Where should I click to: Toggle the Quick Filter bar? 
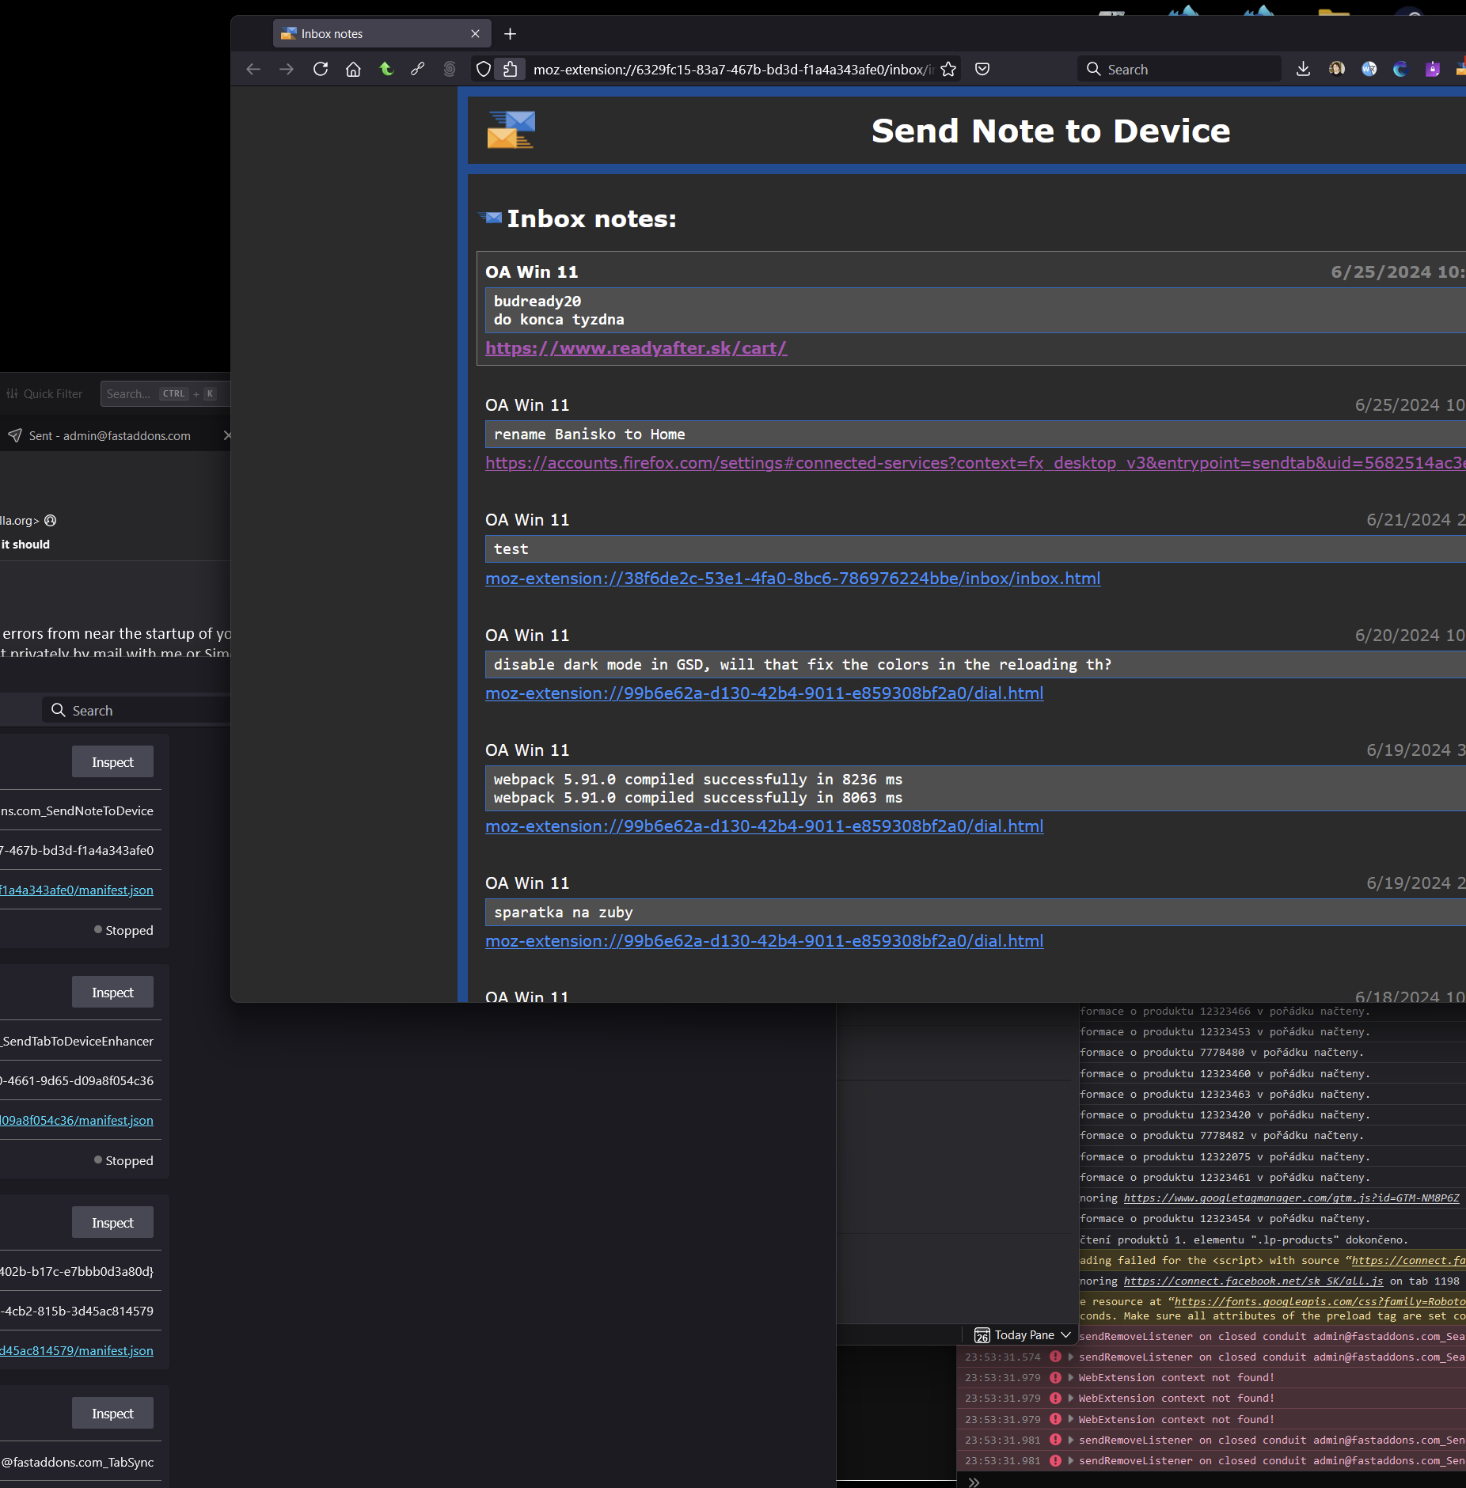click(44, 394)
